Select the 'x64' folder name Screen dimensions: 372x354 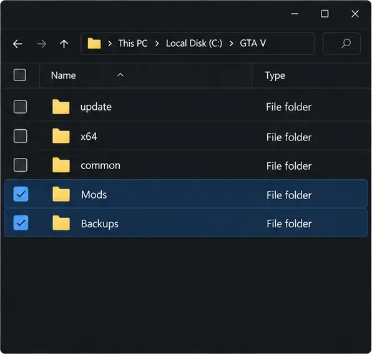click(x=89, y=137)
